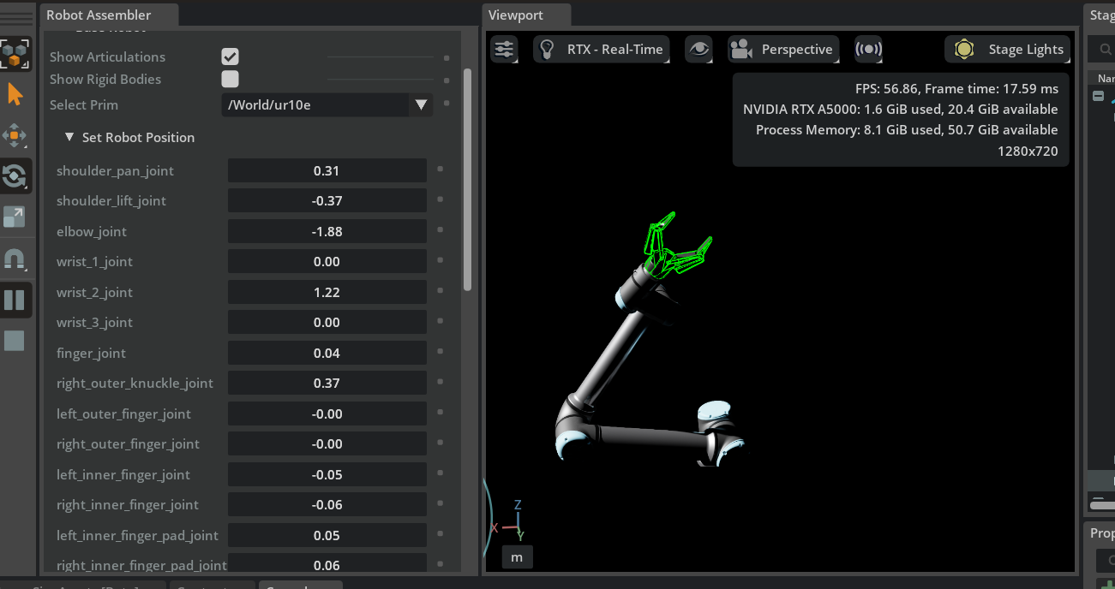Click the camera icon beside Perspective
This screenshot has width=1115, height=589.
point(740,50)
